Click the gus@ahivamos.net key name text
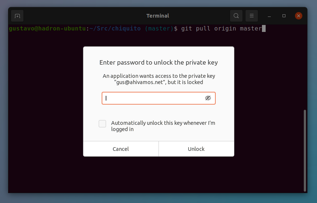Viewport: 317px width, 203px height. [139, 82]
